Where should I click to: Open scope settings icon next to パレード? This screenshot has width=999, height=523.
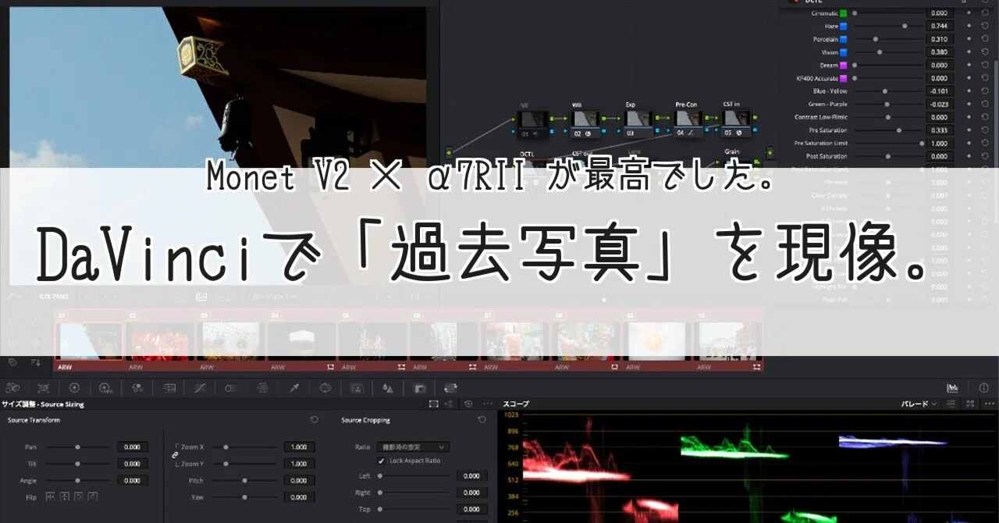pos(951,404)
